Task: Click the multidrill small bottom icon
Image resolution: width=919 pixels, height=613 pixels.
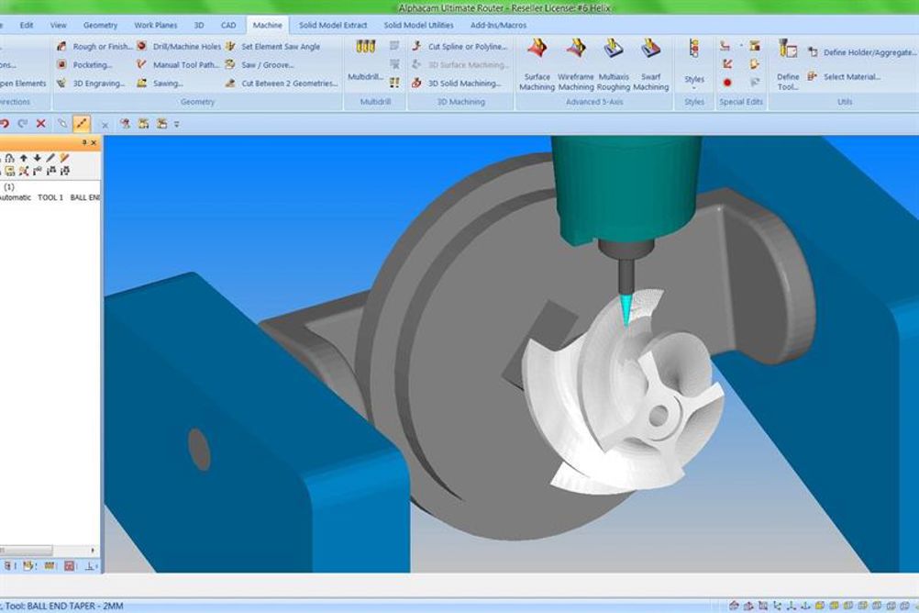Action: click(394, 83)
